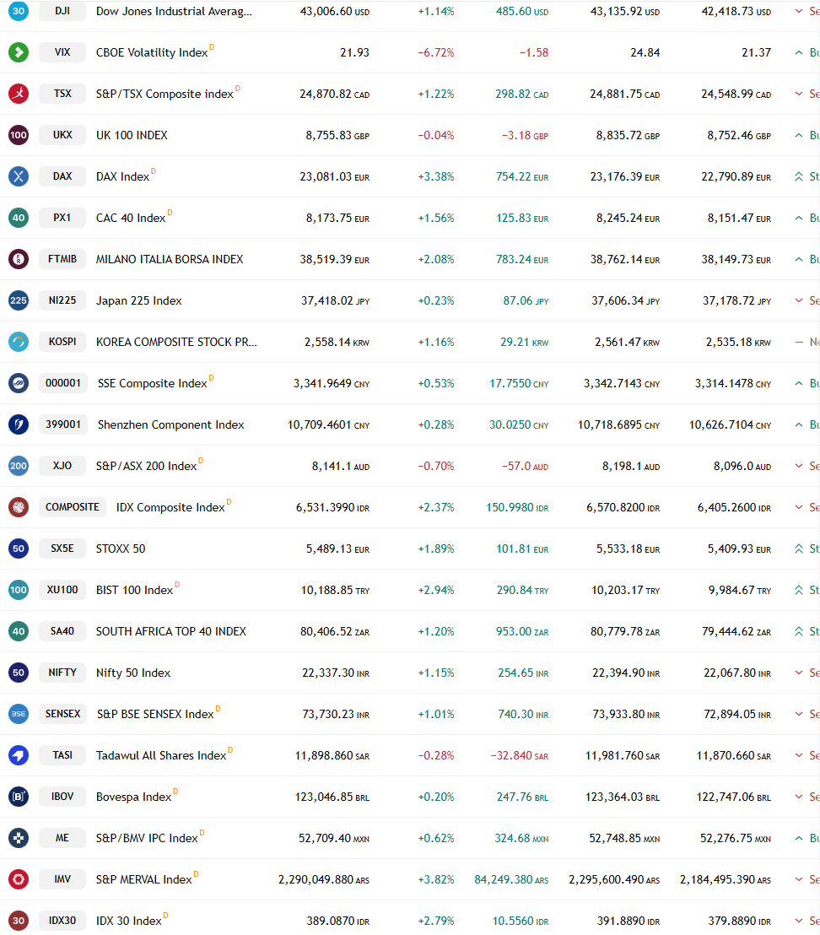Viewport: 820px width, 935px height.
Task: Click the IBOV Bovespa logo icon
Action: (19, 797)
